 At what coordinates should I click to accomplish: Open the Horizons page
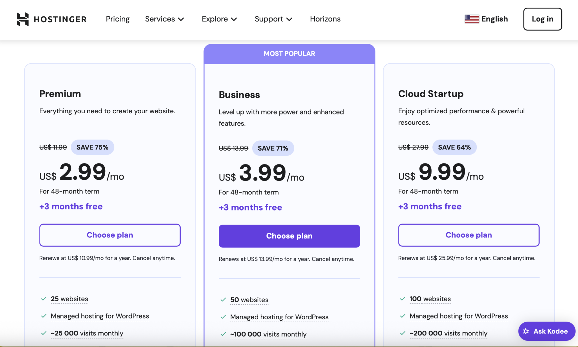pyautogui.click(x=325, y=19)
